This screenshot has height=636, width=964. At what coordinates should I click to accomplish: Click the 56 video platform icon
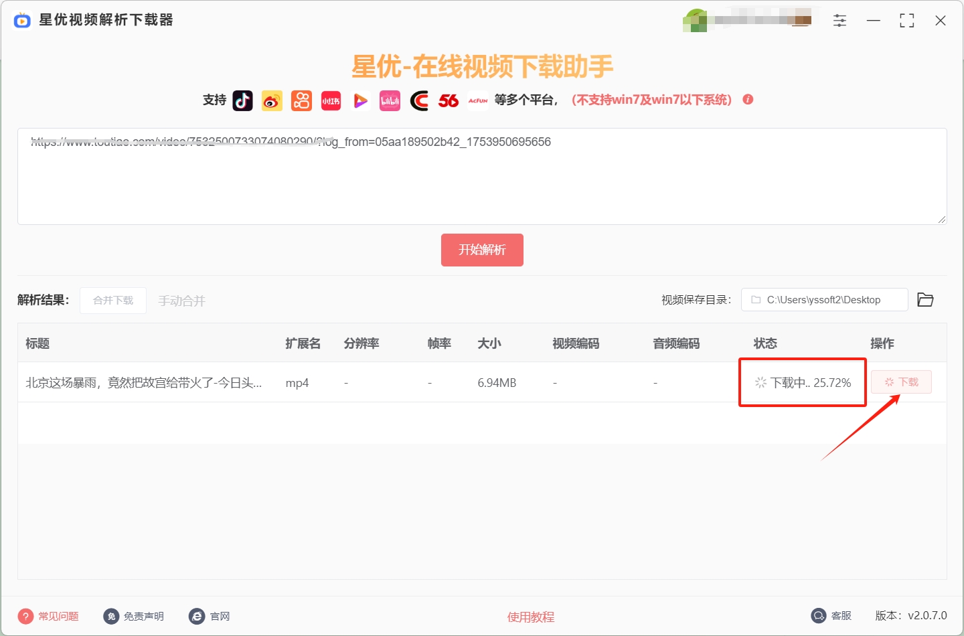click(449, 100)
